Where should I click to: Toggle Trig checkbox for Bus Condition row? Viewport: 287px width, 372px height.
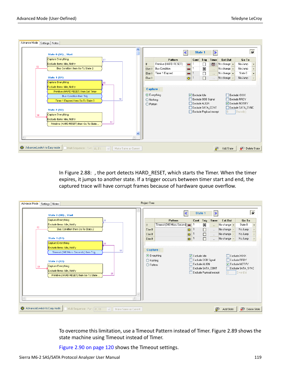[x=204, y=69]
